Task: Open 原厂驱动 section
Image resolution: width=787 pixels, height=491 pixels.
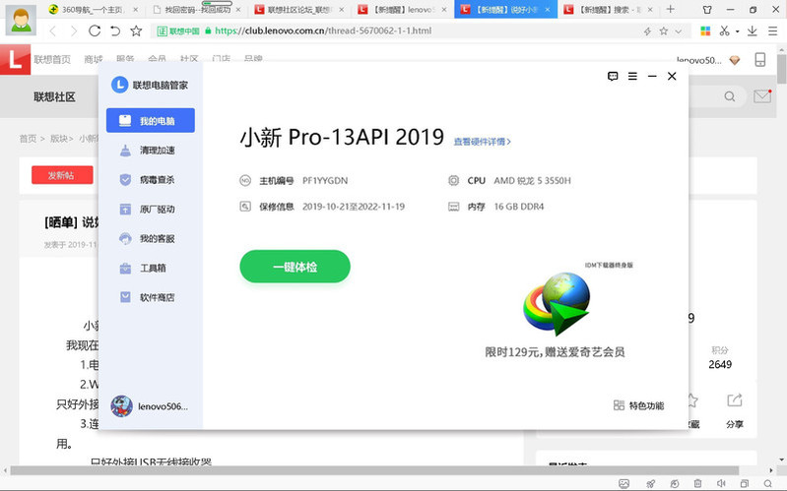Action: pyautogui.click(x=150, y=210)
